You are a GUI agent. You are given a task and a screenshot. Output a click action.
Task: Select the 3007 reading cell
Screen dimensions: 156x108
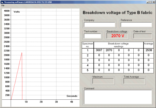[x=99, y=50]
